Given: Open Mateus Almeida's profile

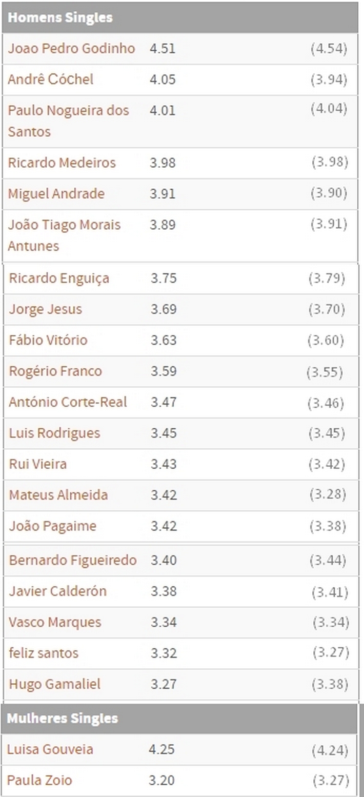Looking at the screenshot, I should (x=58, y=495).
